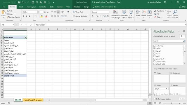The image size is (187, 105).
Task: Click the Insert Function fx icon
Action: click(31, 25)
